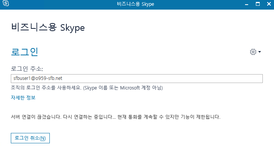Close the 비즈니스용 Skype window
The width and height of the screenshot is (274, 146).
pyautogui.click(x=269, y=4)
